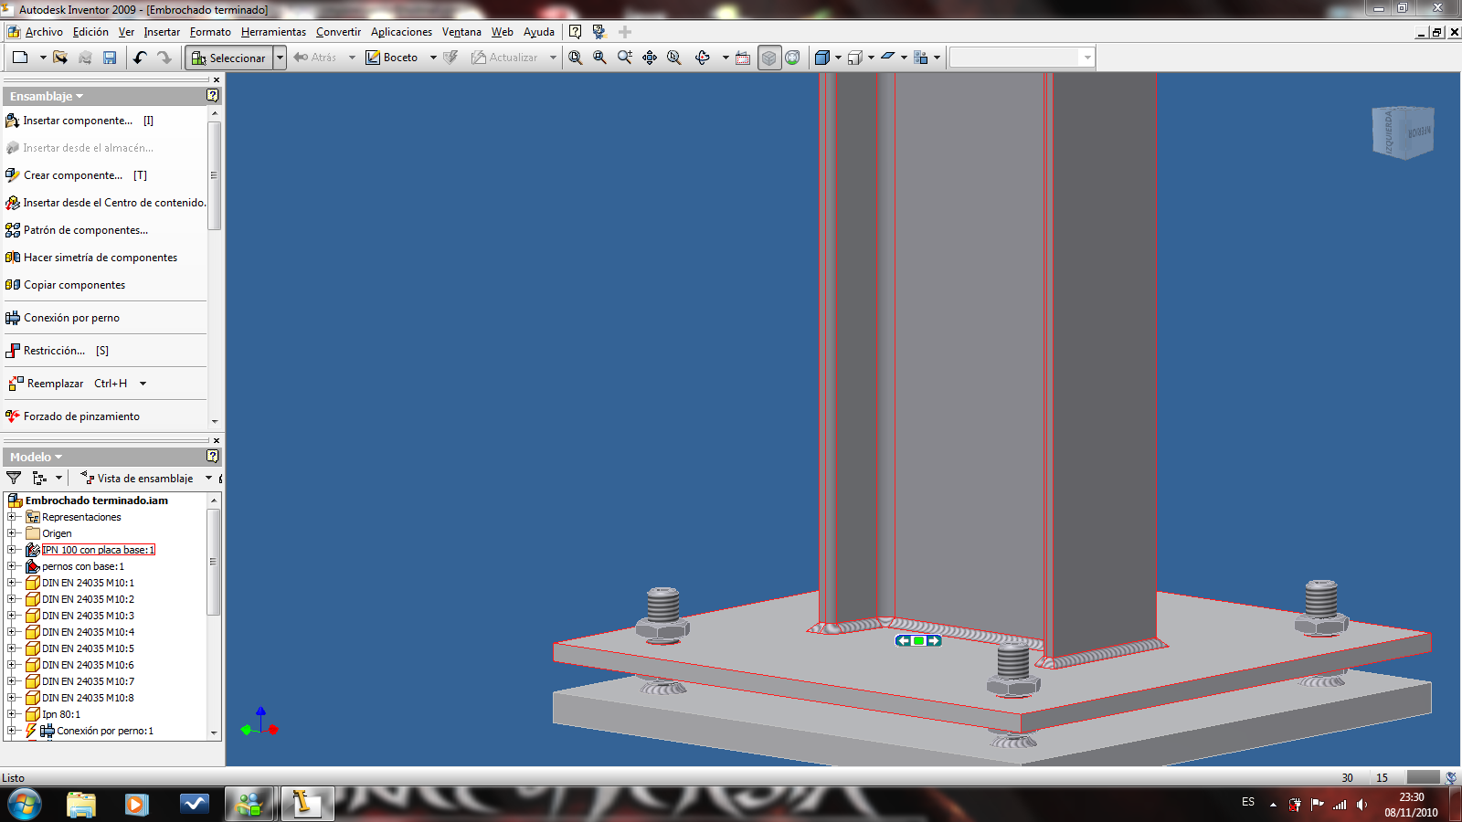
Task: Select the Pan view tool
Action: click(x=650, y=58)
